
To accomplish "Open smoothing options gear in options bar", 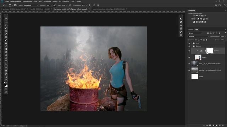I will [90, 5].
